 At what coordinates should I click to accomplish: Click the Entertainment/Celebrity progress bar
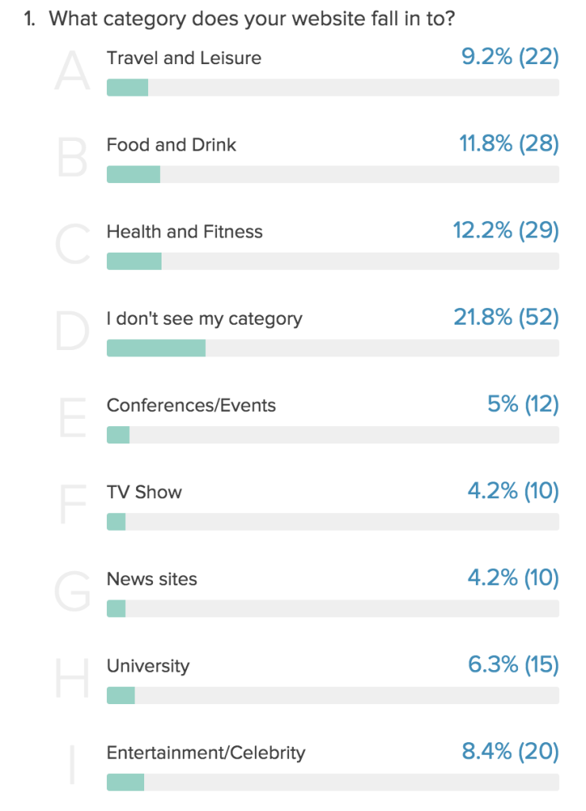pos(333,782)
